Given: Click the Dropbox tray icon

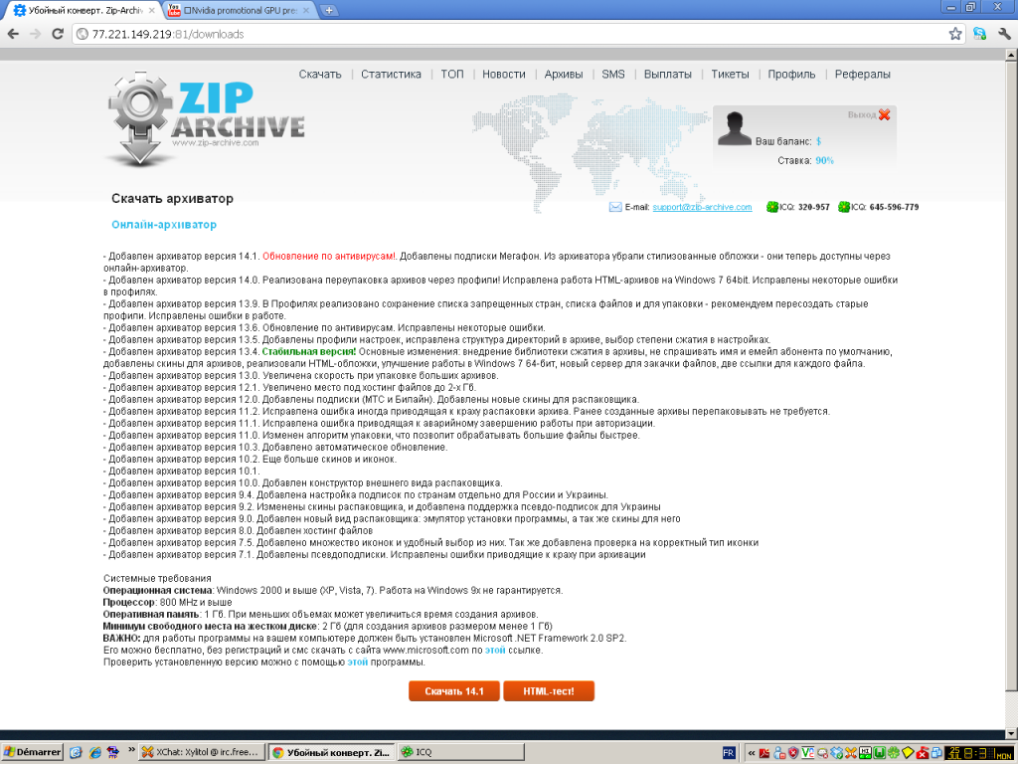Looking at the screenshot, I should [x=837, y=753].
